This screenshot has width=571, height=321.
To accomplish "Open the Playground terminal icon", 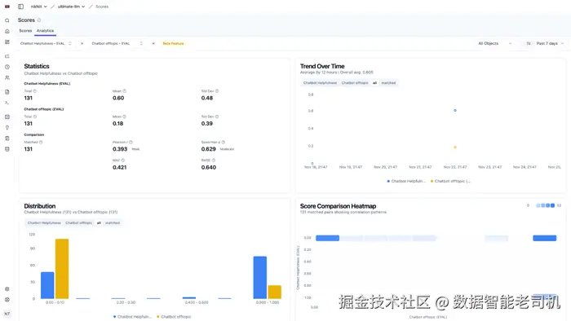I will pyautogui.click(x=7, y=103).
